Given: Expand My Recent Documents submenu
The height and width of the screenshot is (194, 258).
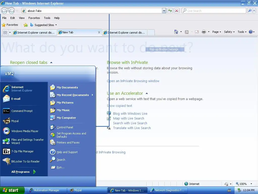Looking at the screenshot, I should click(x=72, y=95).
